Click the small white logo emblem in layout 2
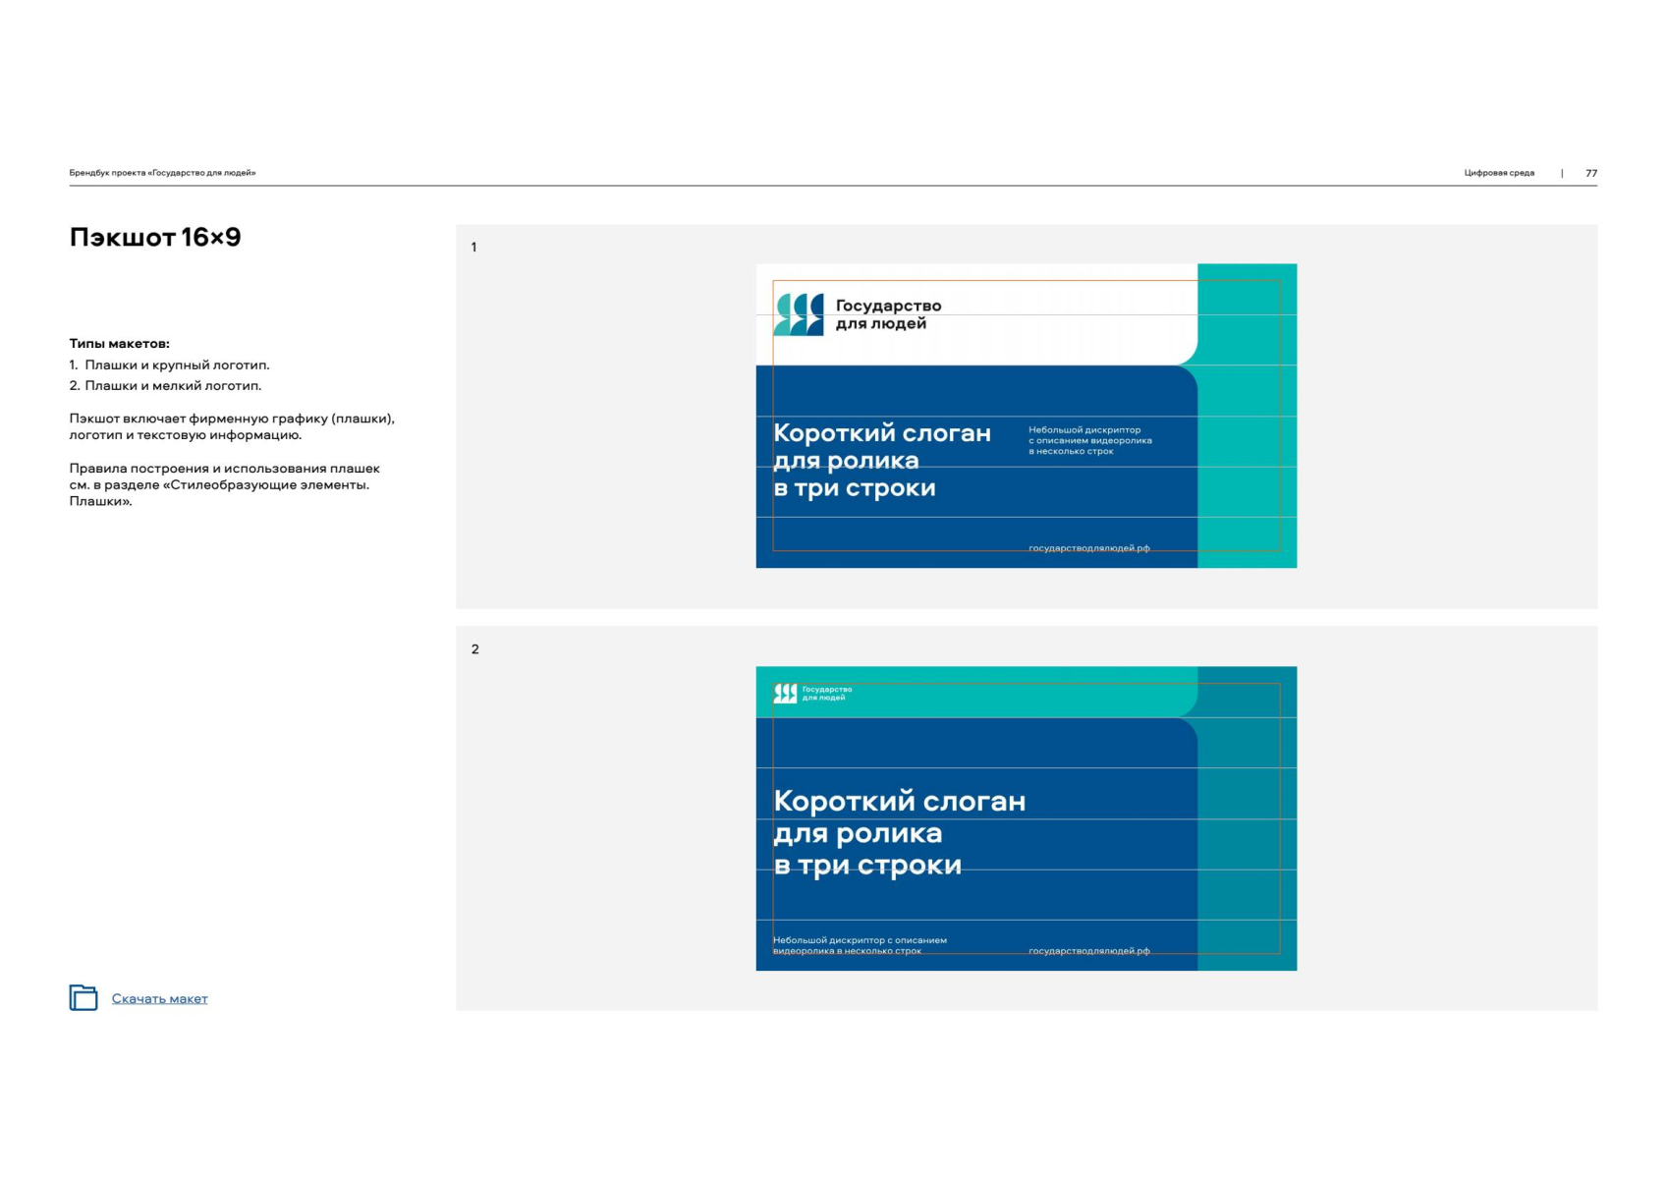Image resolution: width=1667 pixels, height=1179 pixels. (x=785, y=694)
